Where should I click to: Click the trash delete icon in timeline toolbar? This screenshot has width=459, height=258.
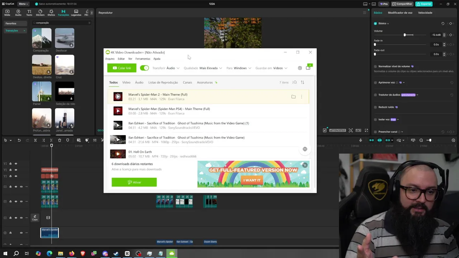(60, 140)
